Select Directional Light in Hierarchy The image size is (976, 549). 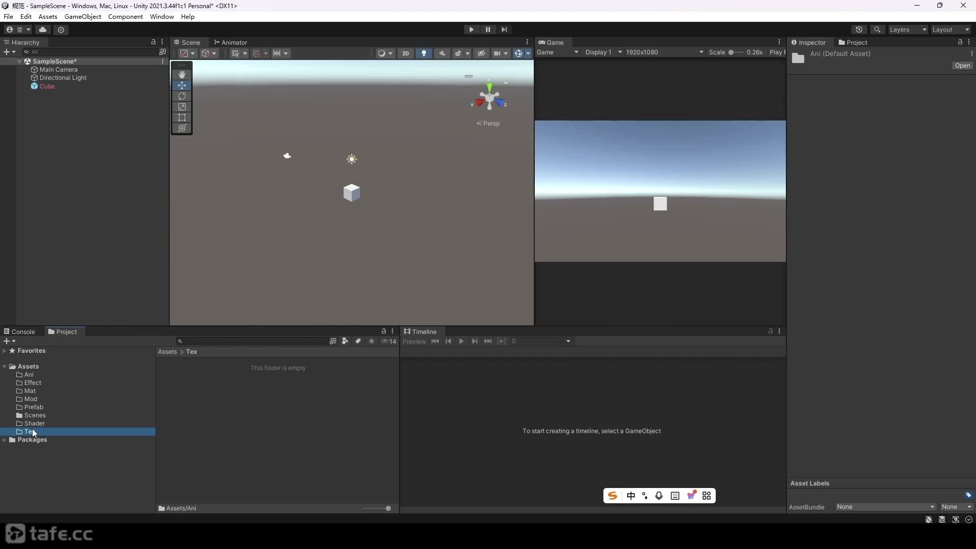(x=63, y=78)
